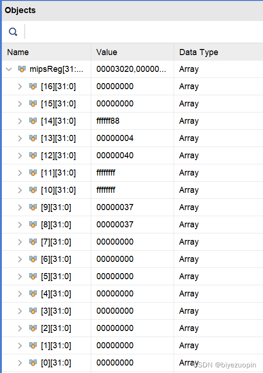Click value 00000040 of register 12
Image resolution: width=263 pixels, height=373 pixels.
tap(115, 155)
